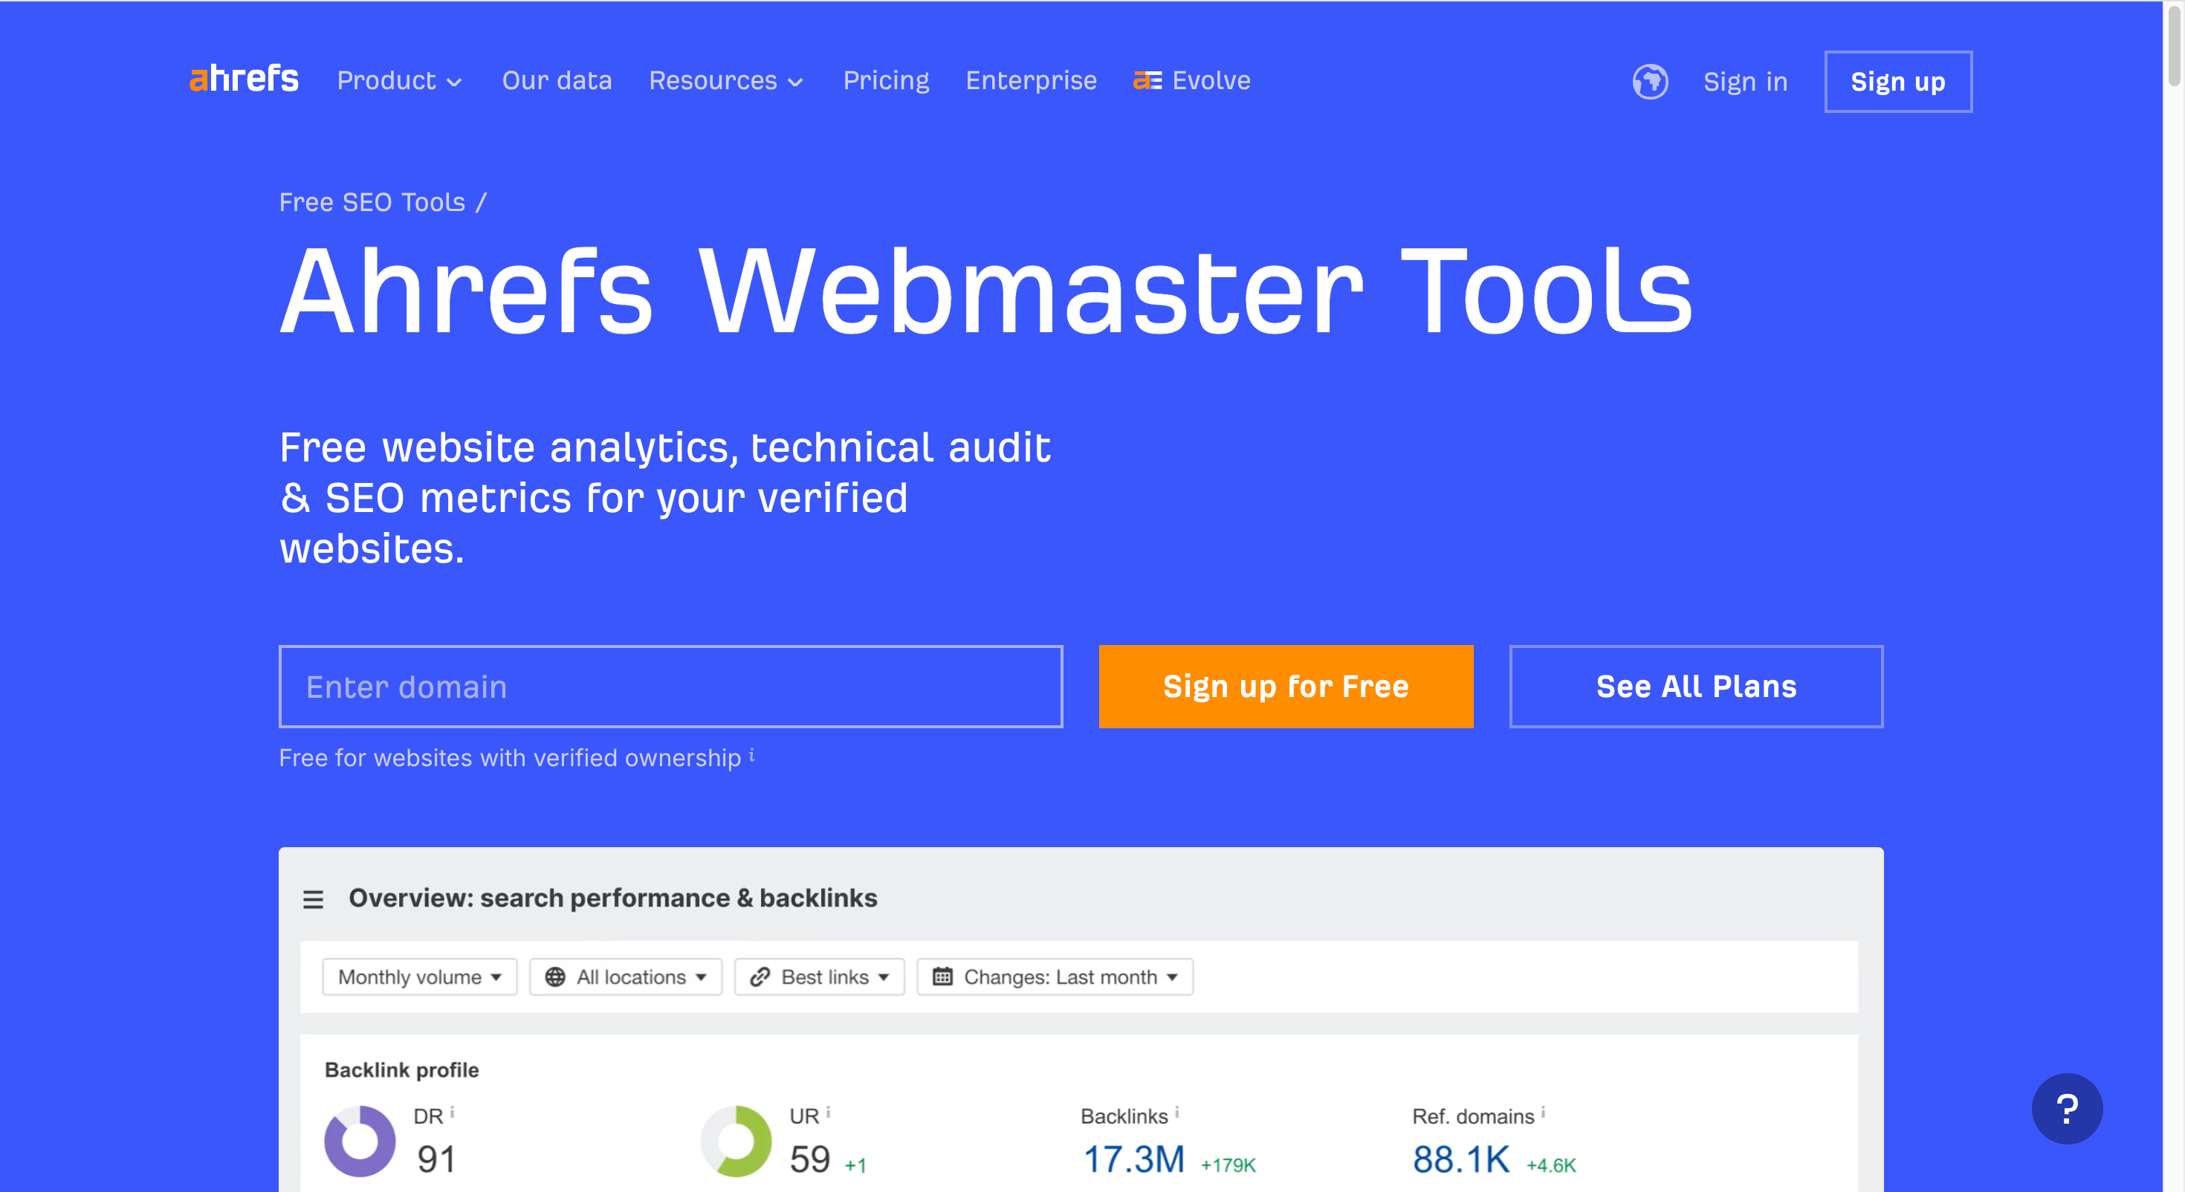
Task: Expand the Resources menu
Action: (726, 80)
